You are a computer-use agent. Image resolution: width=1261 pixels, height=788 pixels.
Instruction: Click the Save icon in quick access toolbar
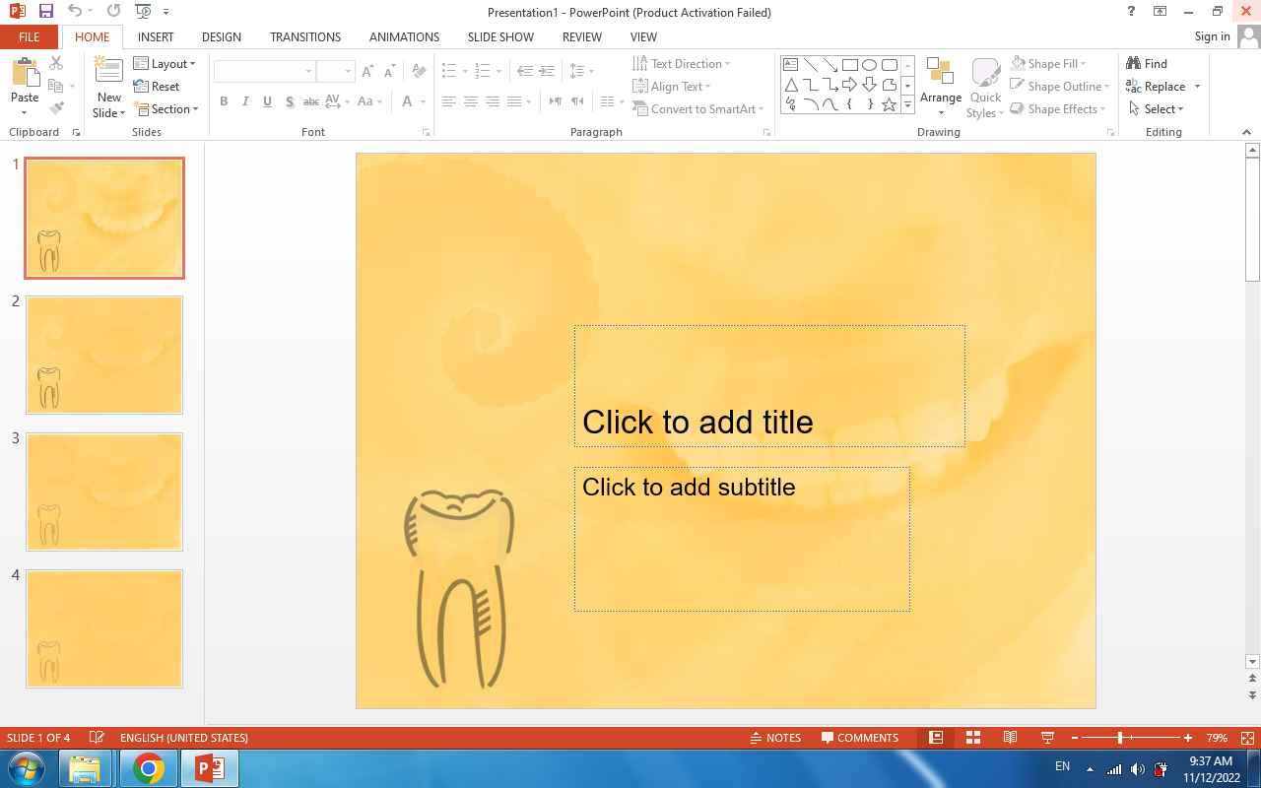45,12
